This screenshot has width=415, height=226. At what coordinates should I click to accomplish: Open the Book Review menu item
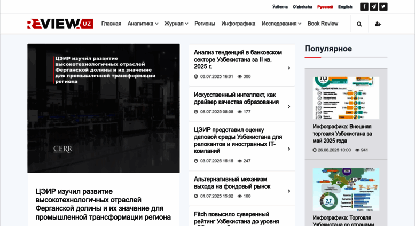(x=323, y=24)
